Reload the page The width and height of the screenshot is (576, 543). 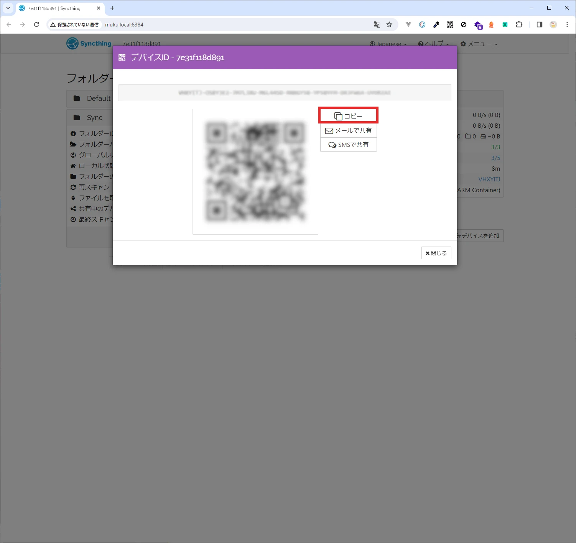click(36, 25)
